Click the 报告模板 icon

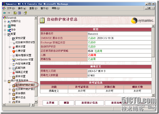click(x=14, y=94)
